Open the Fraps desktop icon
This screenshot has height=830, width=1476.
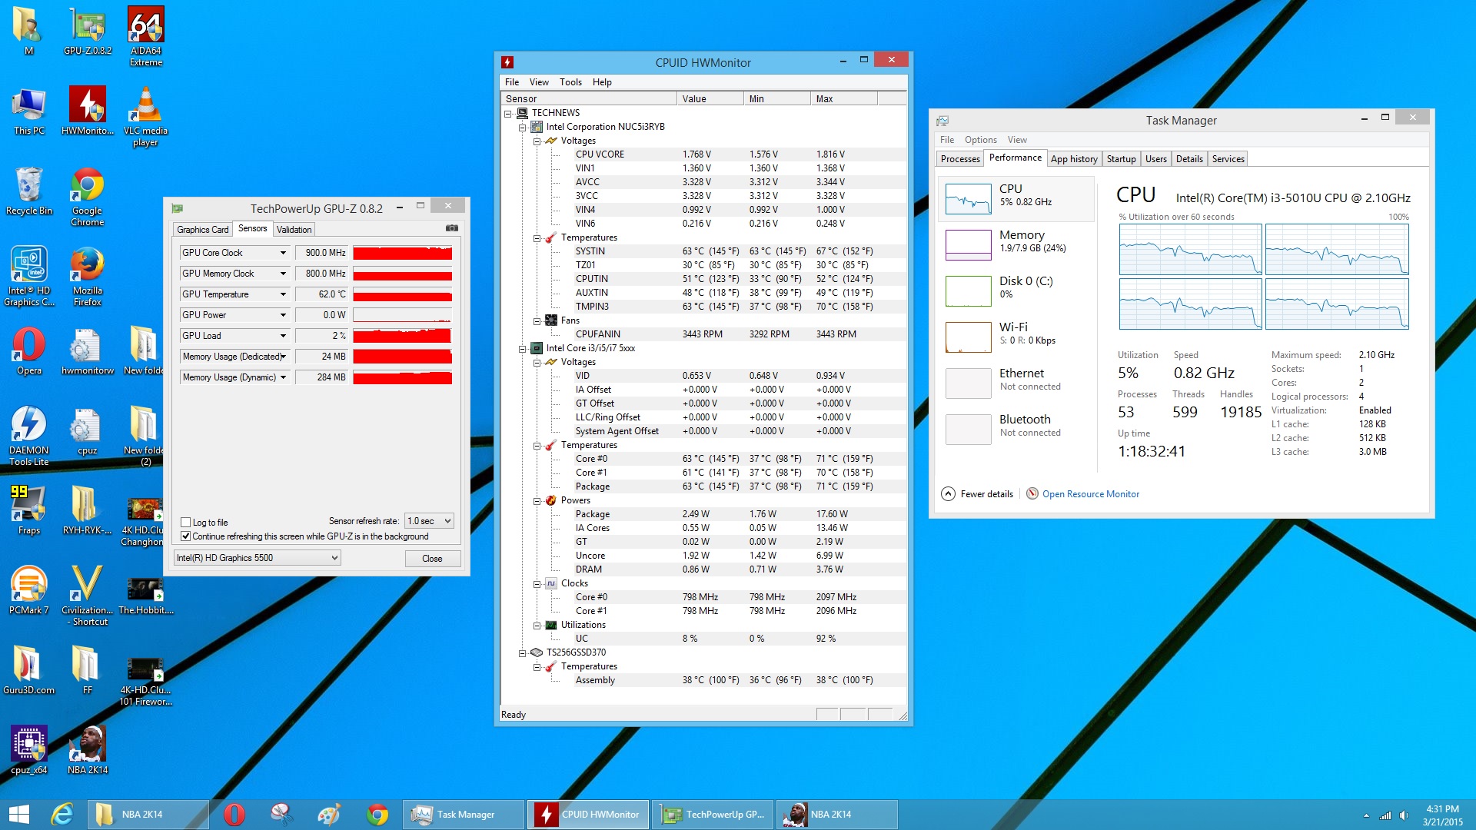[x=29, y=510]
